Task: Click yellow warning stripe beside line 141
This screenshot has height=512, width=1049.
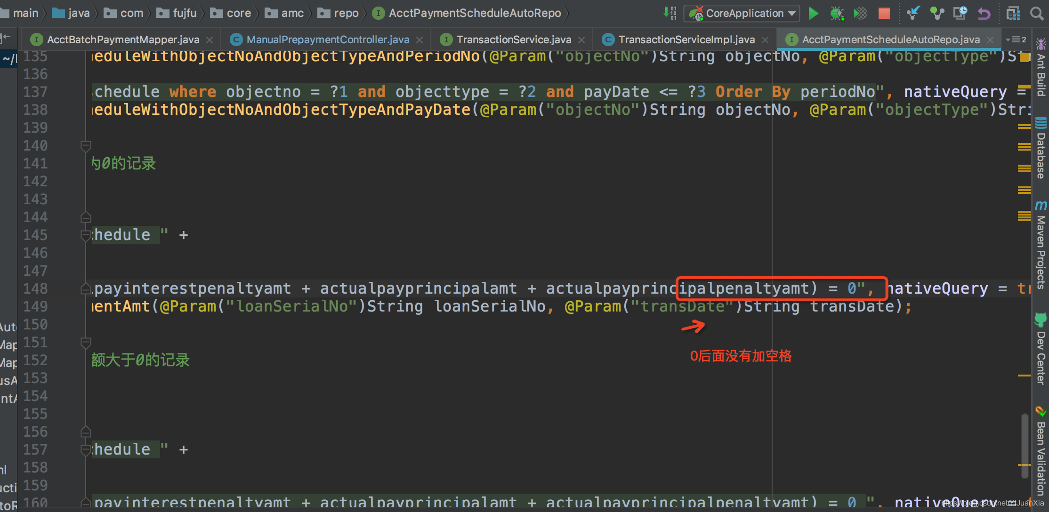Action: (1024, 168)
